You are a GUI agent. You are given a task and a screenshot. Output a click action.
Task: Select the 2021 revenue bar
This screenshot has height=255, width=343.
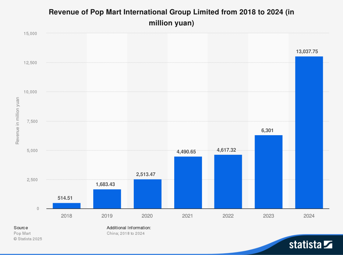click(x=188, y=183)
